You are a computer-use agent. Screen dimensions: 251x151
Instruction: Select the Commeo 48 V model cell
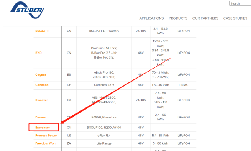point(104,85)
